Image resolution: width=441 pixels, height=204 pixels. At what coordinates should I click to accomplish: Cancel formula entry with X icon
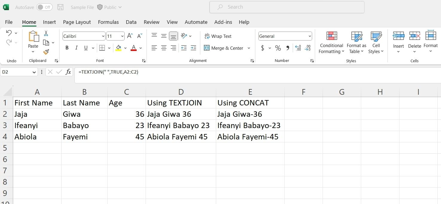[50, 72]
